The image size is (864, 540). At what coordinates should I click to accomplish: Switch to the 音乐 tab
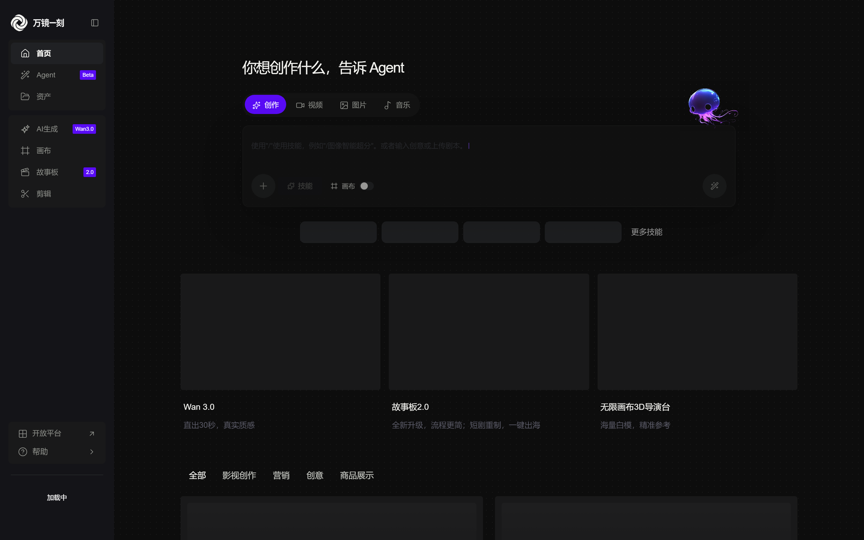(397, 105)
